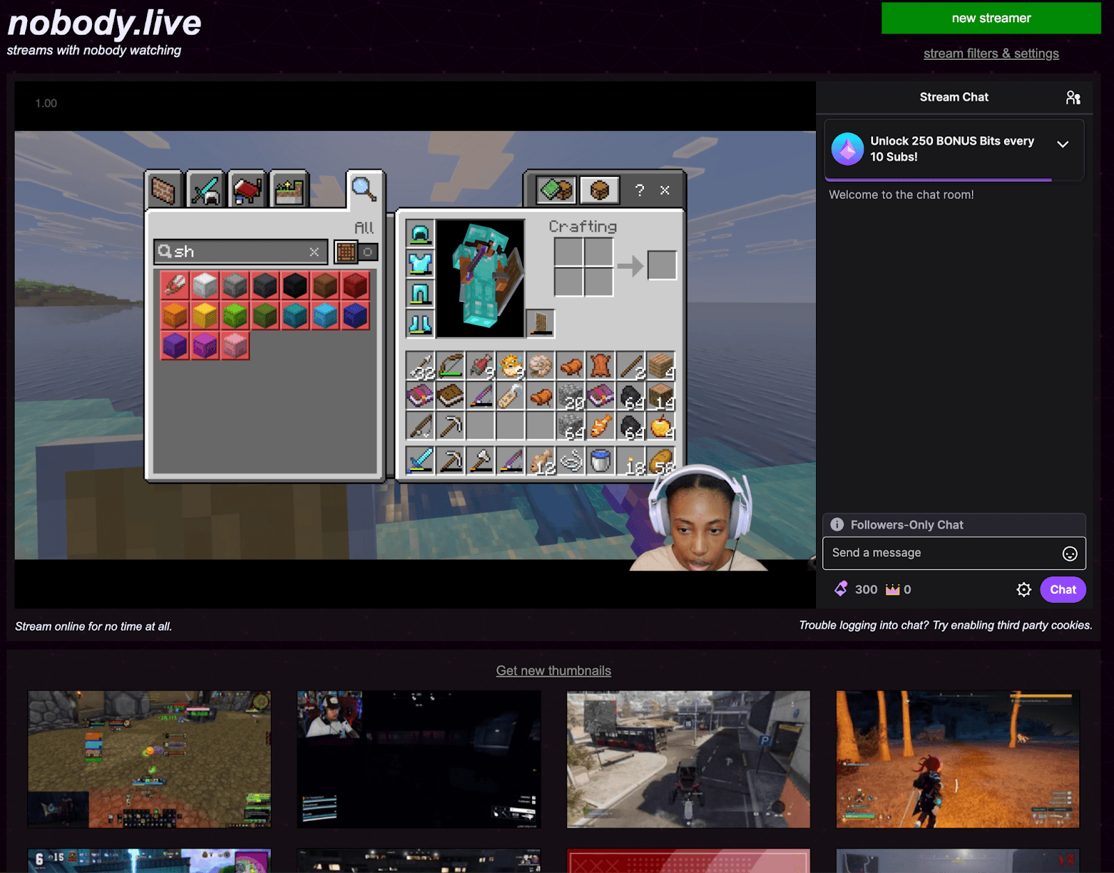This screenshot has height=873, width=1114.
Task: Click the nobody.live site logo
Action: point(104,23)
